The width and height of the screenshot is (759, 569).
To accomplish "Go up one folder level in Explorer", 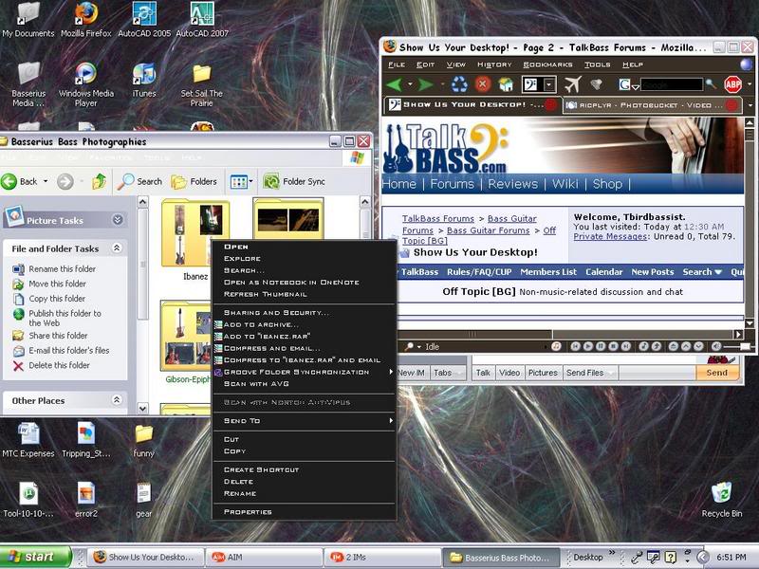I will (100, 181).
